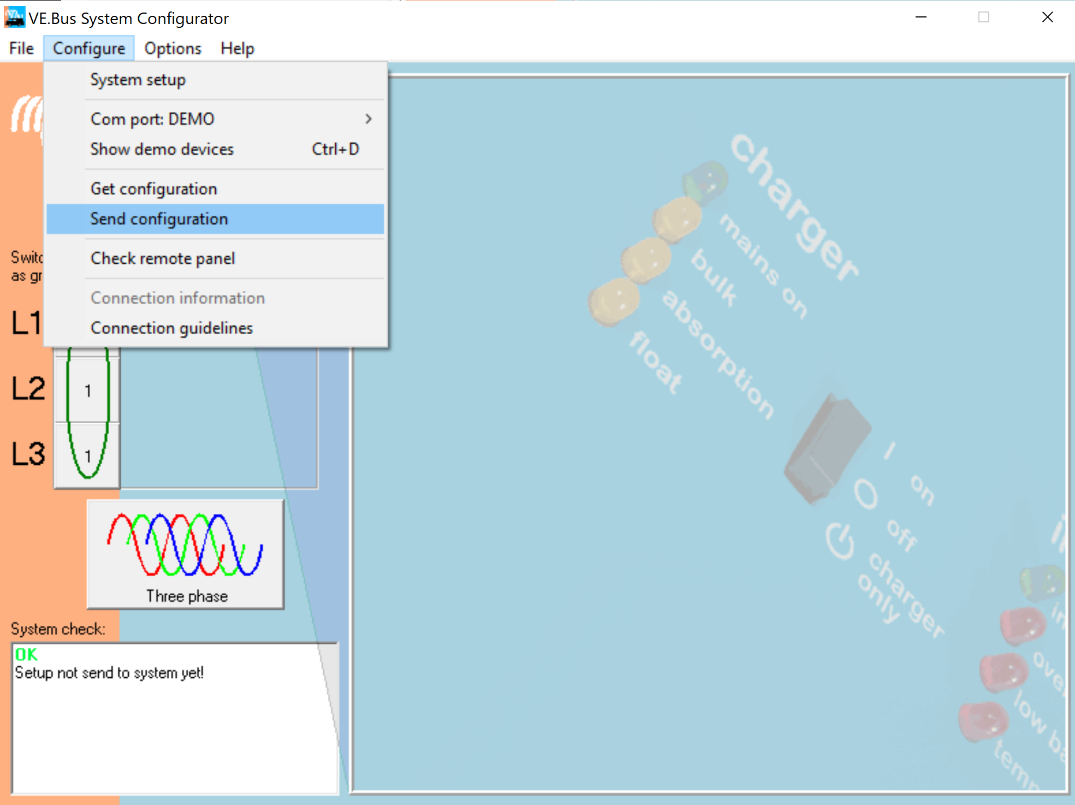Click Show demo devices menu item

click(162, 149)
